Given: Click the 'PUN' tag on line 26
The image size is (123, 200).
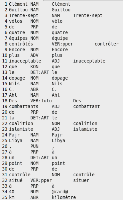Looking at the screenshot, I should coord(34,146).
